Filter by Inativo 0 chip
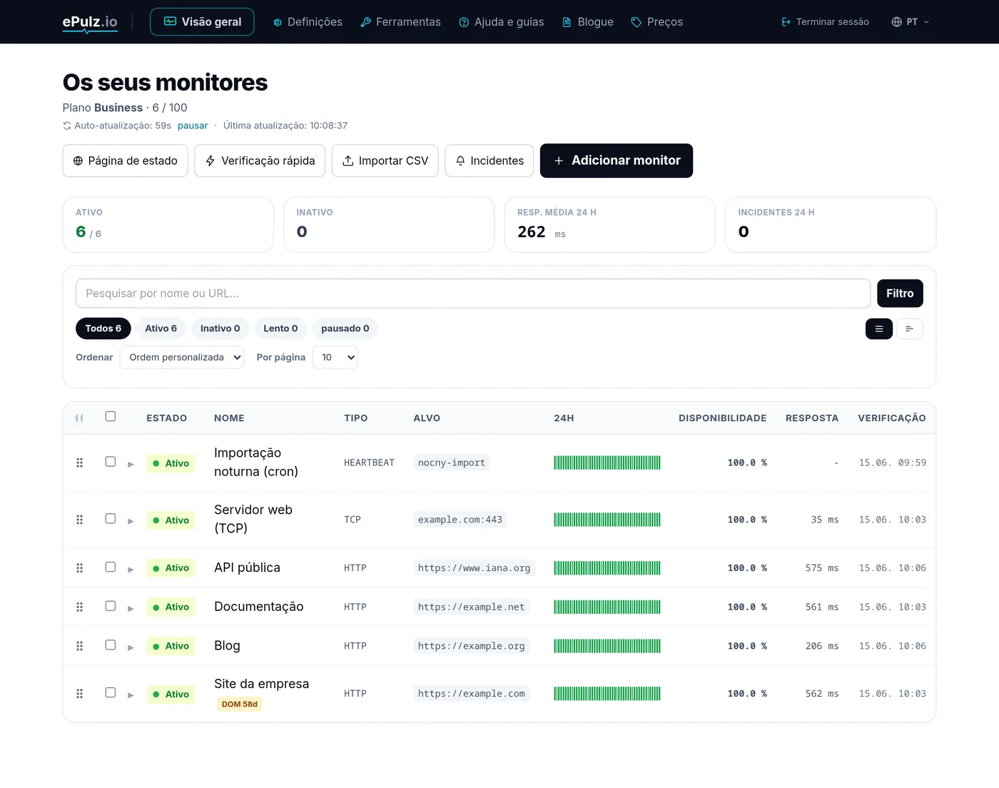999x788 pixels. (x=220, y=328)
